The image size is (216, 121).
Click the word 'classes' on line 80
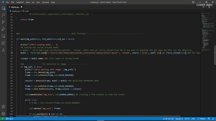coord(24,58)
